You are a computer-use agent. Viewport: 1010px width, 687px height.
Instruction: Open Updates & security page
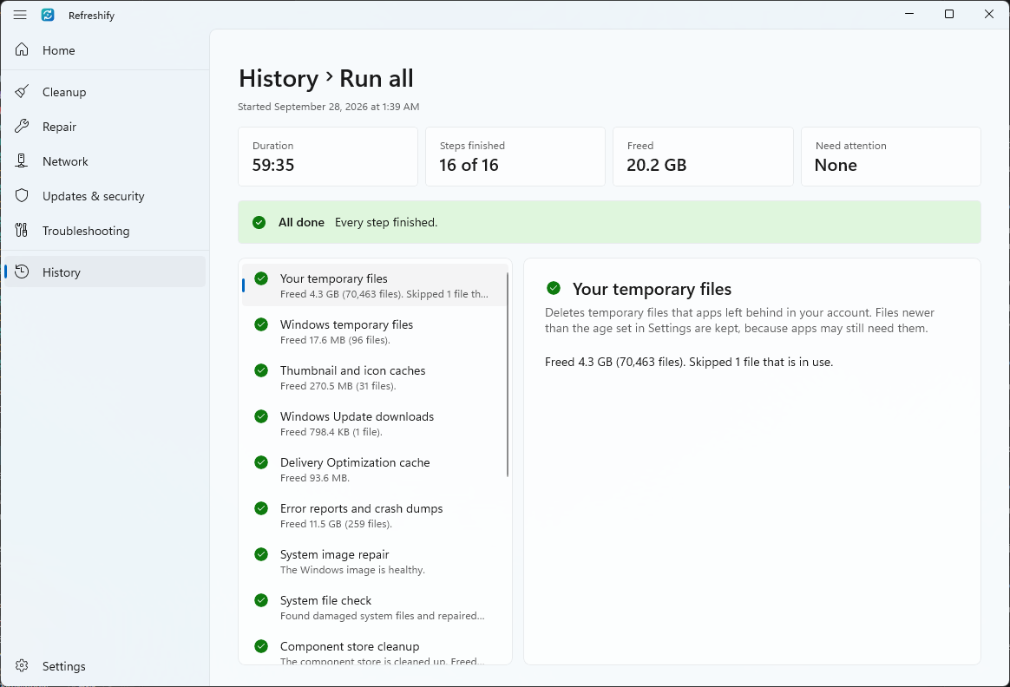click(x=105, y=196)
